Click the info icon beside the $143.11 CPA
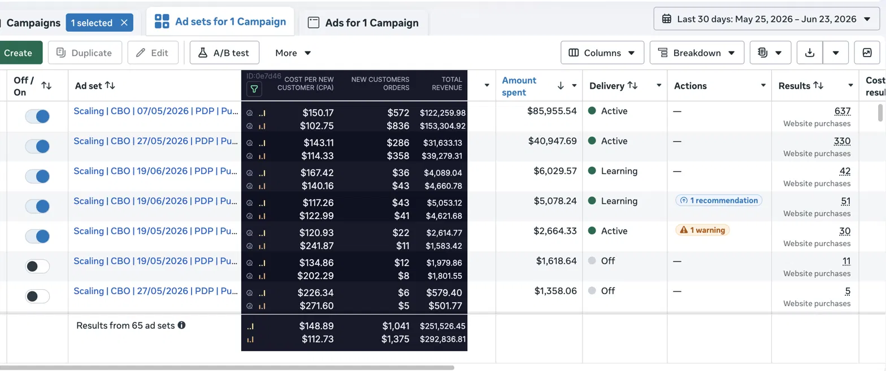This screenshot has width=886, height=371. pos(249,143)
